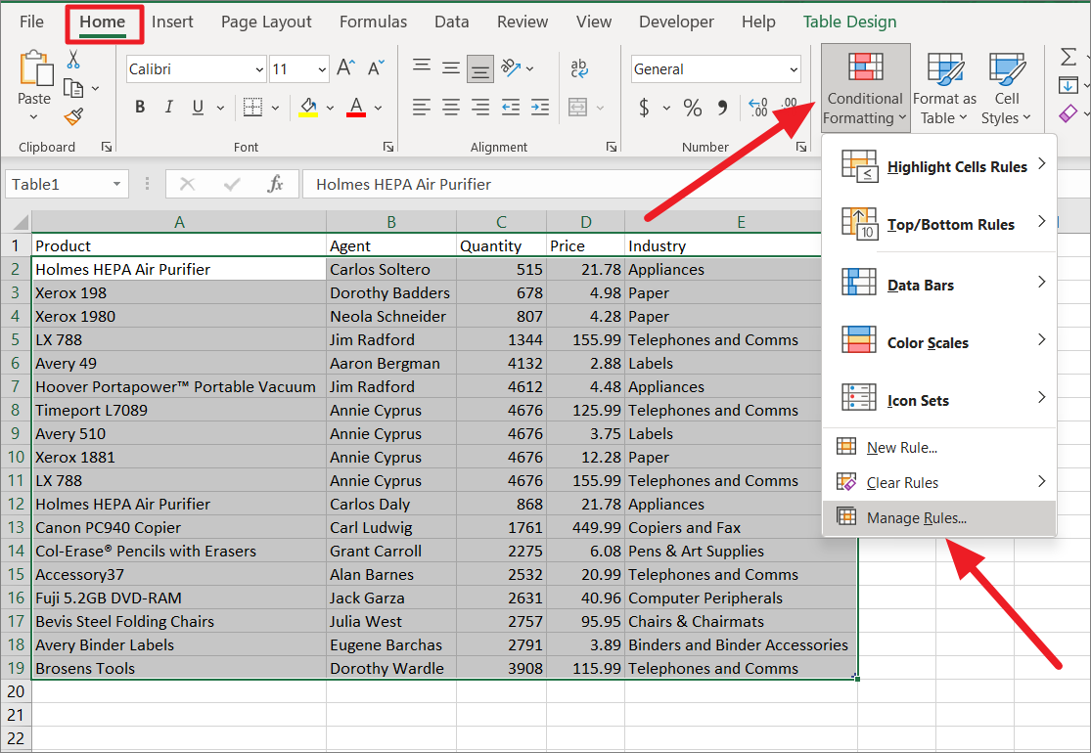Open Color Scales submenu
This screenshot has width=1091, height=753.
[x=939, y=341]
